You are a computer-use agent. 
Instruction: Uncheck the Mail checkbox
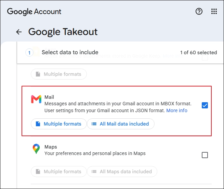click(x=205, y=105)
